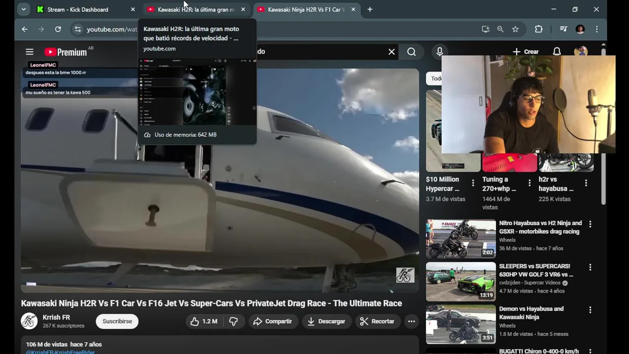Switch to Kawasaki H2R la última gran tab
This screenshot has height=354, width=629.
click(x=197, y=9)
